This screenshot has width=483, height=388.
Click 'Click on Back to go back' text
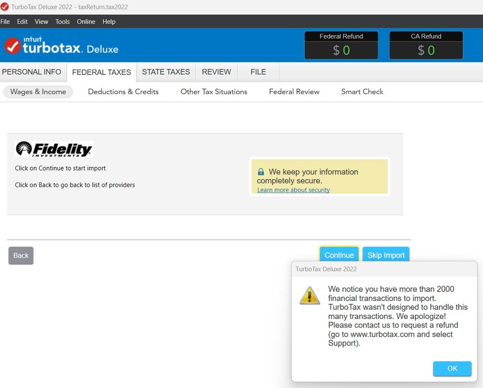75,185
